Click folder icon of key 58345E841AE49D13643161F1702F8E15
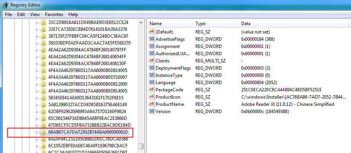The image size is (351, 153). [x=43, y=98]
